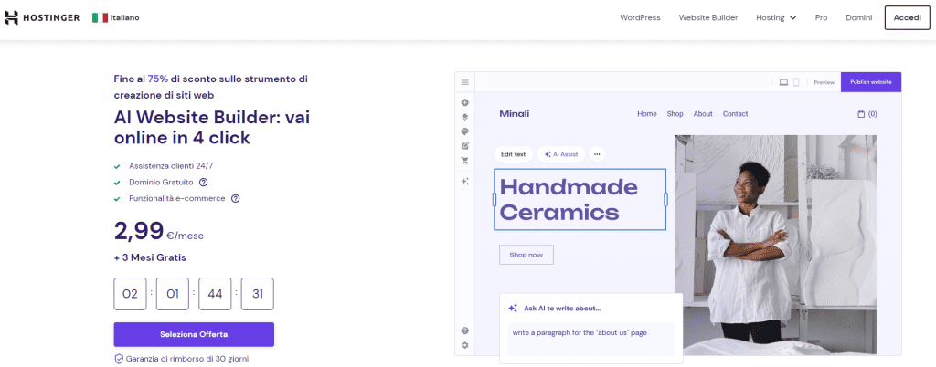Open the three-dots more options button
The image size is (936, 367).
(597, 154)
